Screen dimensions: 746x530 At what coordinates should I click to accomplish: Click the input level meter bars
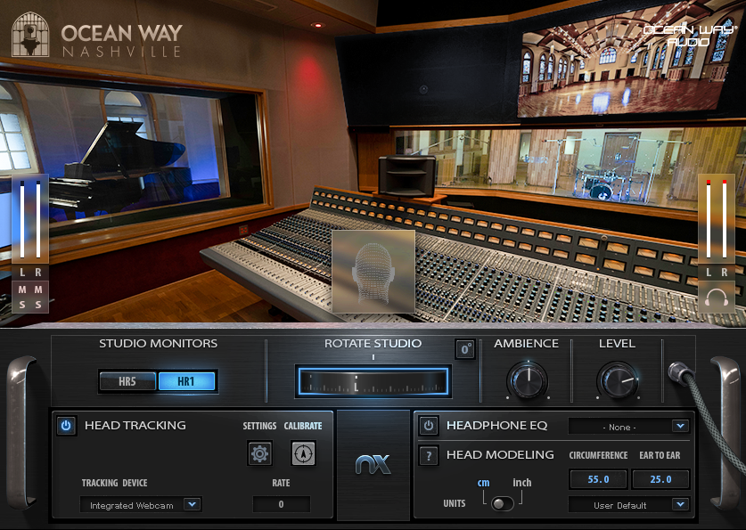tap(30, 218)
